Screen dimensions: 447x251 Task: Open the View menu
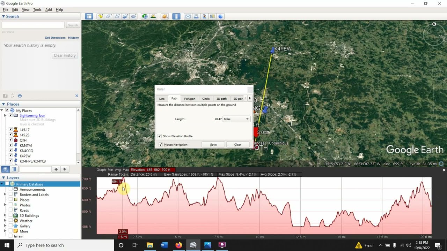(25, 9)
